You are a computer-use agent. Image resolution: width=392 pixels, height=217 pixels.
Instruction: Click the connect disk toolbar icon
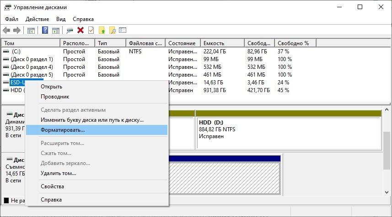click(x=70, y=31)
